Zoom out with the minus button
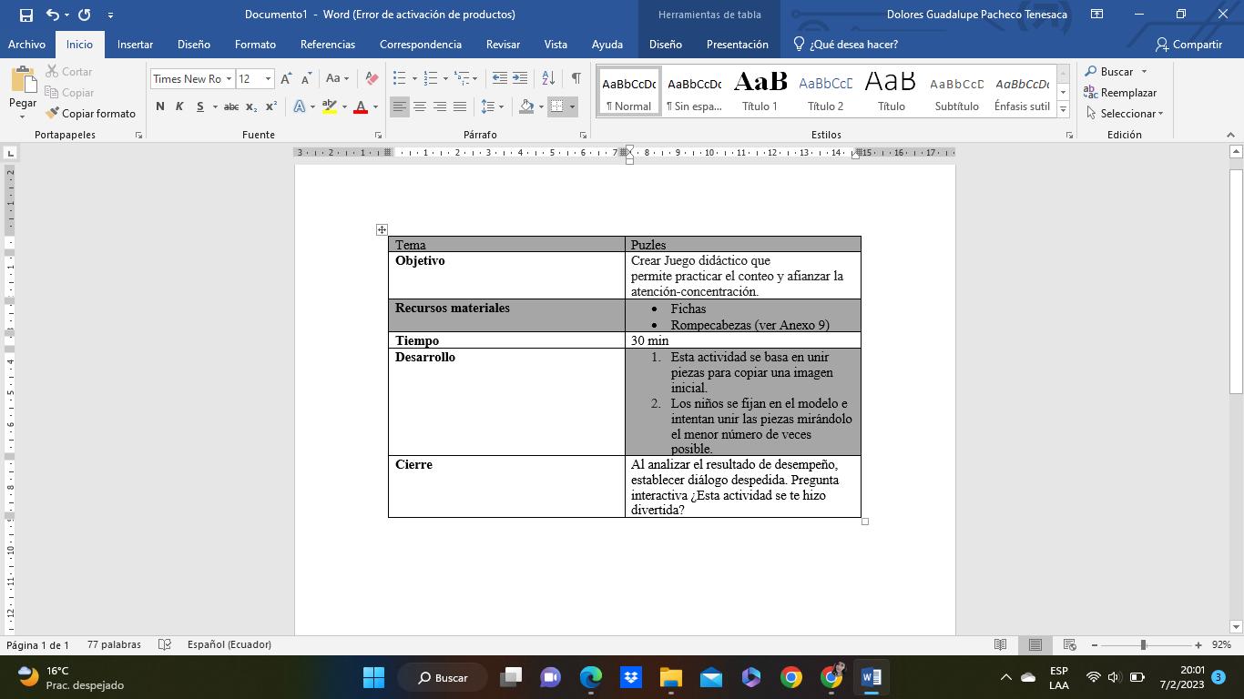 [1095, 644]
